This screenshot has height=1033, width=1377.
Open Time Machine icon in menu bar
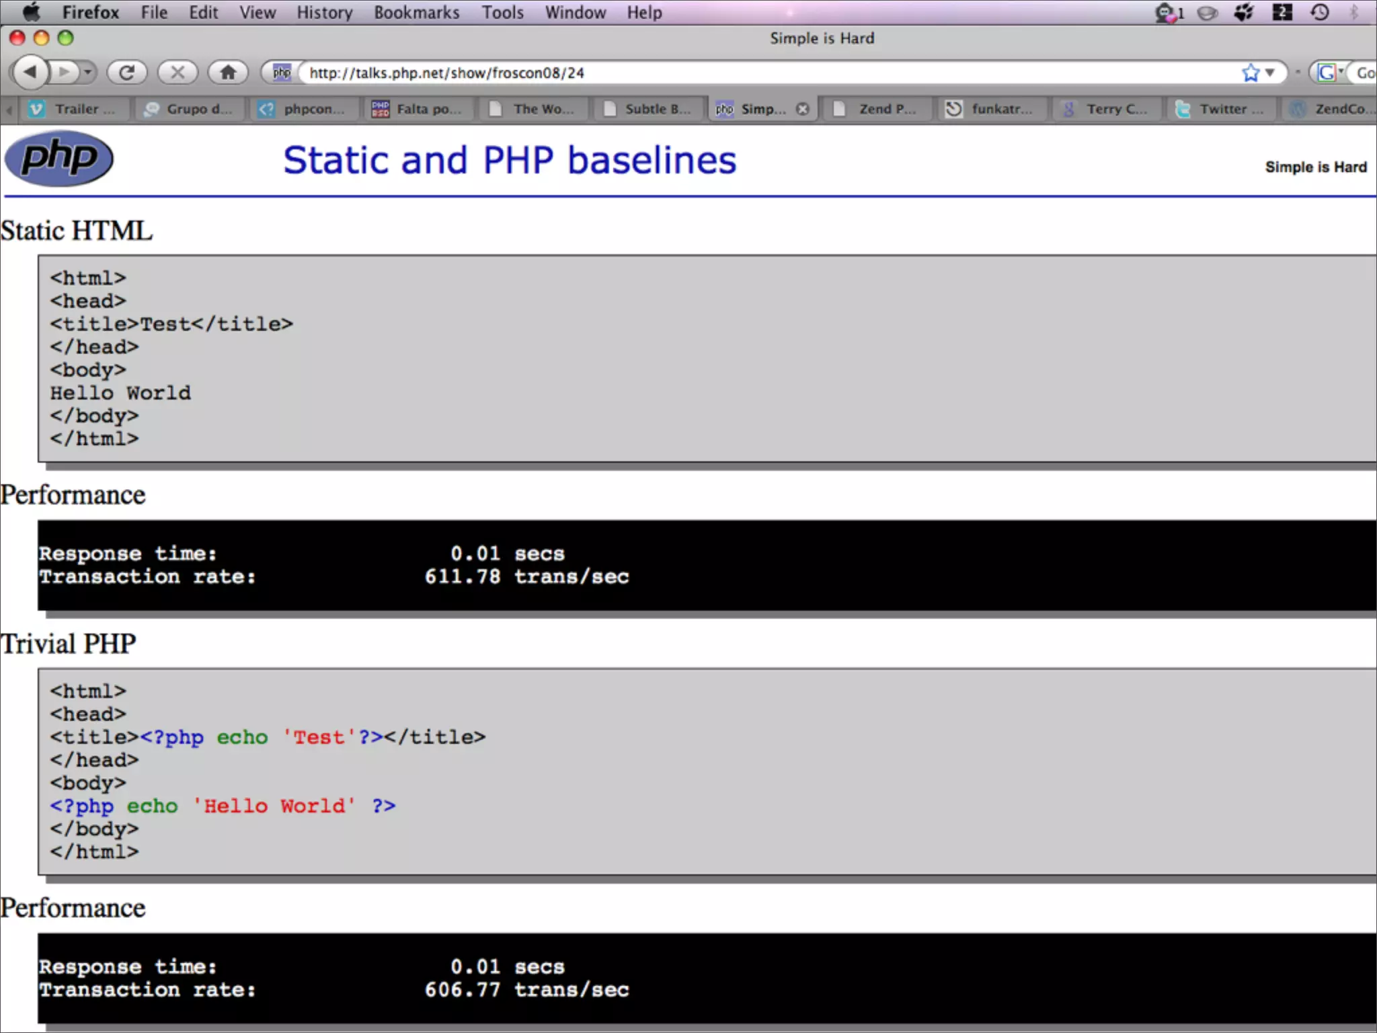1320,12
